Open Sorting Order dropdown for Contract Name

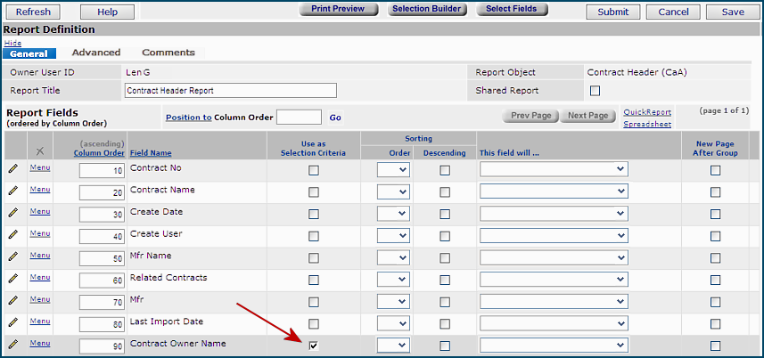pyautogui.click(x=393, y=191)
